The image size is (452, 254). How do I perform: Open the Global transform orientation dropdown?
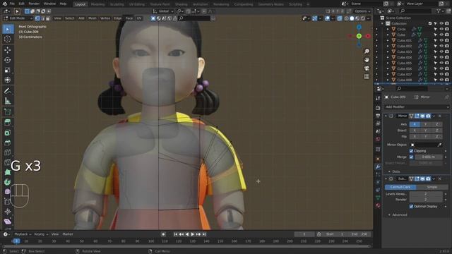point(163,11)
